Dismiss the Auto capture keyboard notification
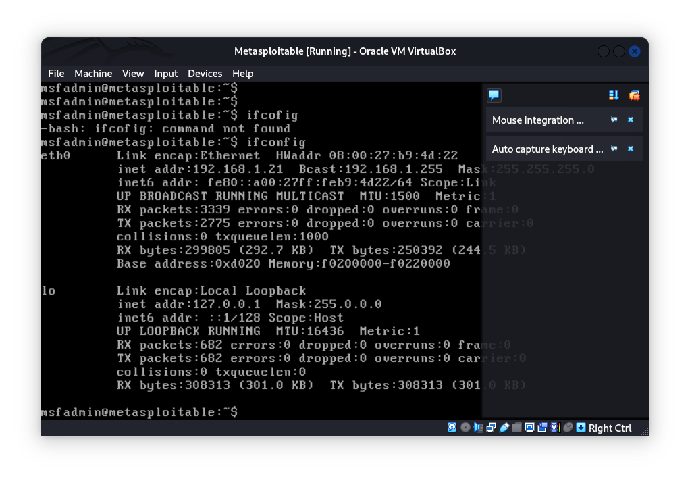 [x=631, y=149]
